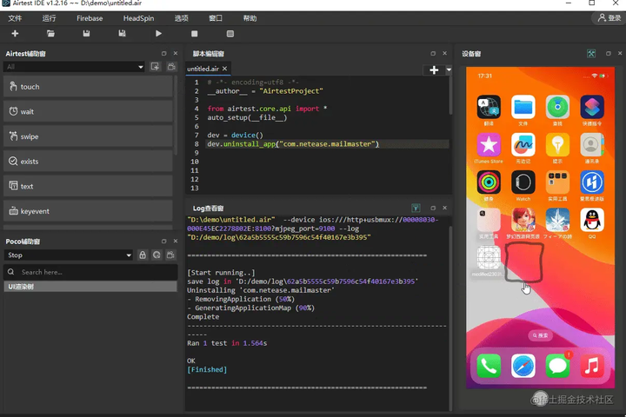Open a script with the folder icon
Viewport: 626px width, 417px height.
pyautogui.click(x=50, y=34)
